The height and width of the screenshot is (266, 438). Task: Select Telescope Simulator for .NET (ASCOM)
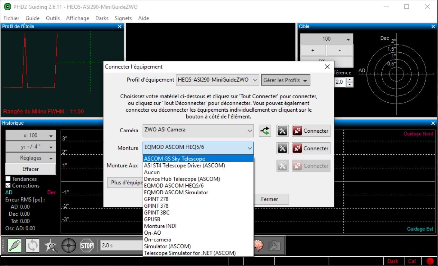(198, 253)
